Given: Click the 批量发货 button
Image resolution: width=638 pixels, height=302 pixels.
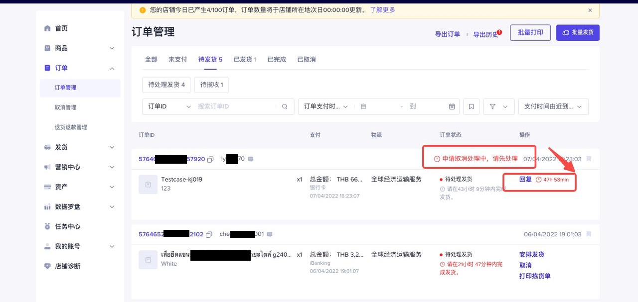Looking at the screenshot, I should [578, 32].
